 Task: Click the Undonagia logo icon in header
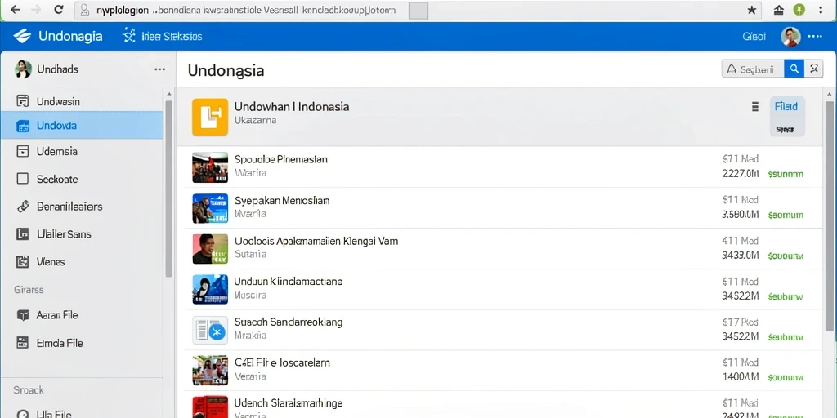point(22,36)
